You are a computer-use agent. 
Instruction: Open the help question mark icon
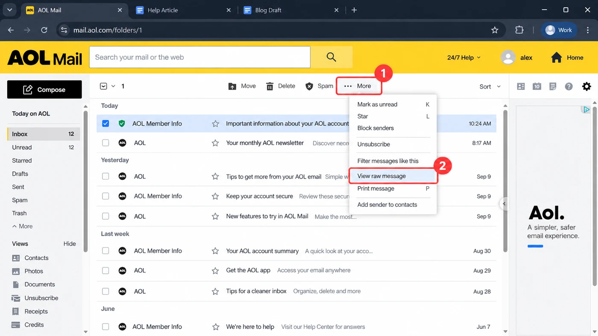[569, 86]
